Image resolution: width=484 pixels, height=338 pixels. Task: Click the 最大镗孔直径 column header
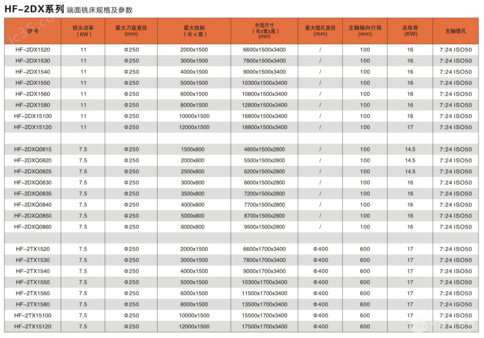[x=320, y=31]
